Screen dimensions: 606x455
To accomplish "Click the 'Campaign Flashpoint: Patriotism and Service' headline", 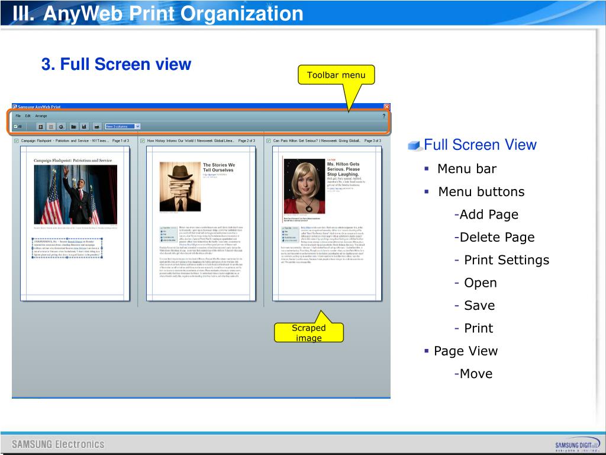I will click(73, 160).
